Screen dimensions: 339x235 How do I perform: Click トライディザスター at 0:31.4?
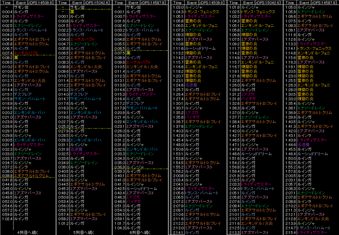tap(29, 145)
